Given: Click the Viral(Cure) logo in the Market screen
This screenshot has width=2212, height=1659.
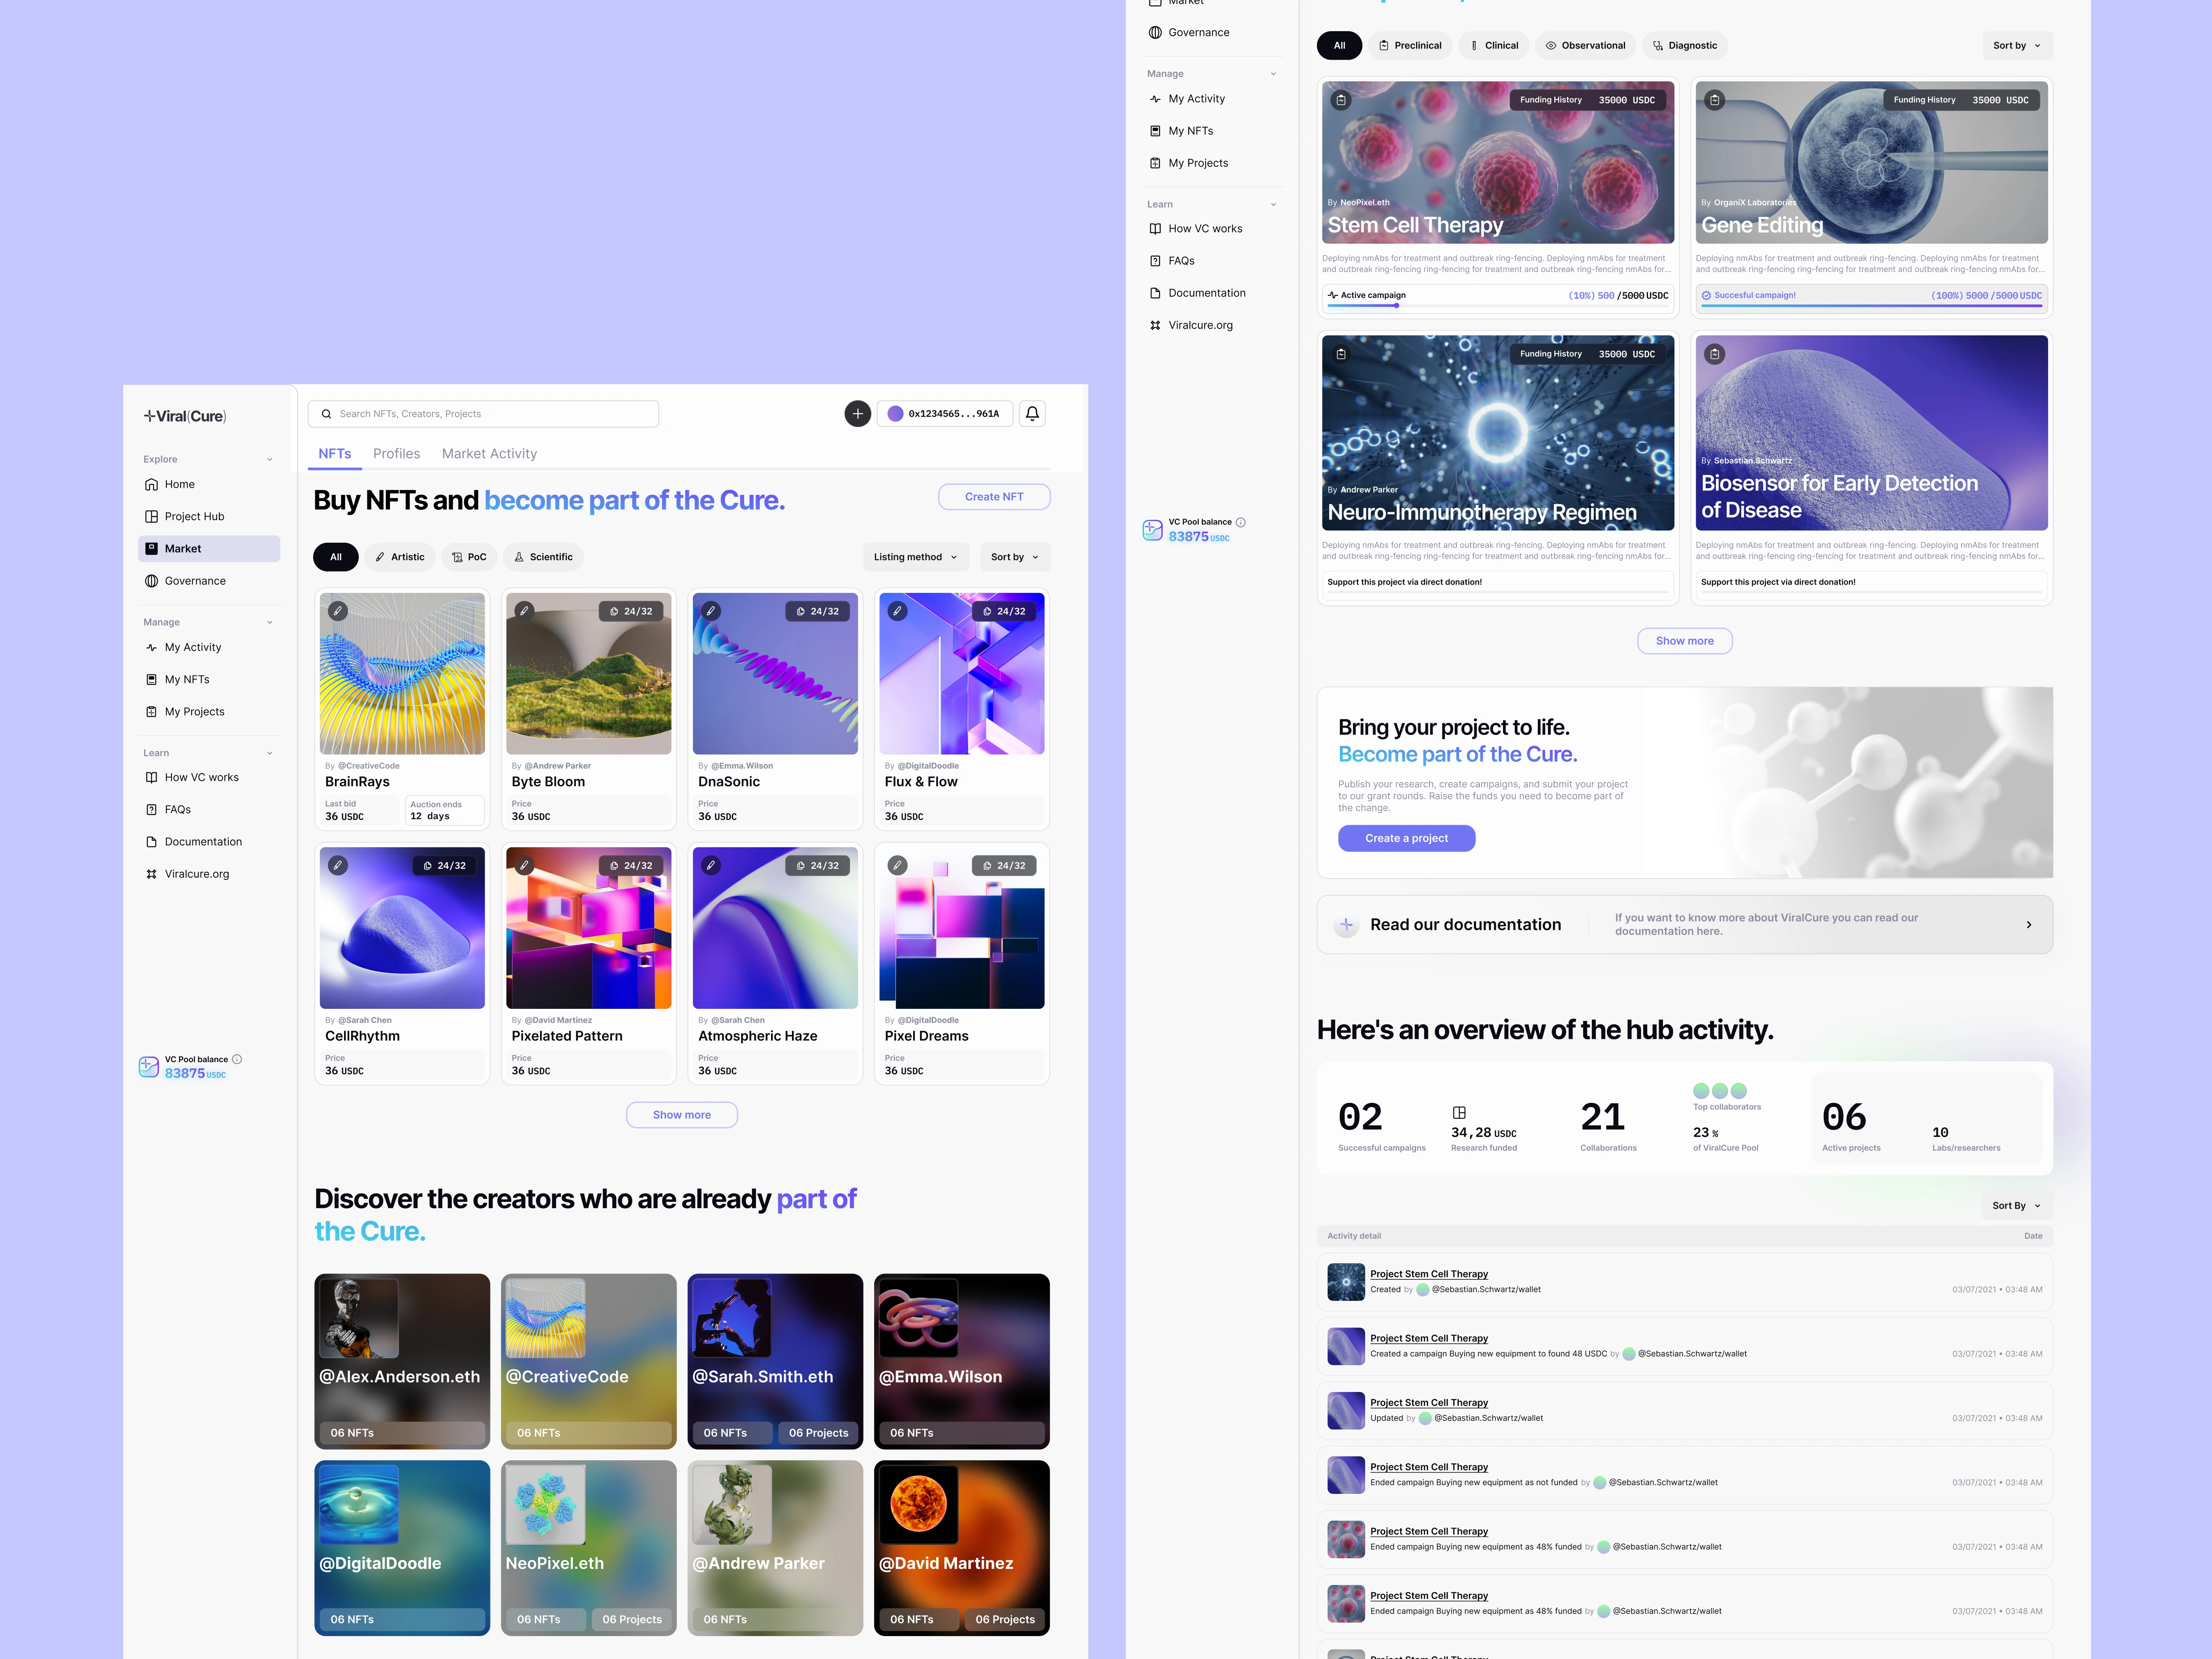Looking at the screenshot, I should click(185, 416).
